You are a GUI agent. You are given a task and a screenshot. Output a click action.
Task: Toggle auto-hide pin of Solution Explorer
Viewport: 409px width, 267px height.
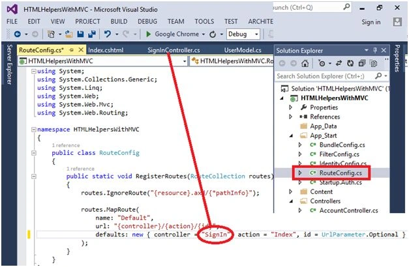click(x=375, y=50)
